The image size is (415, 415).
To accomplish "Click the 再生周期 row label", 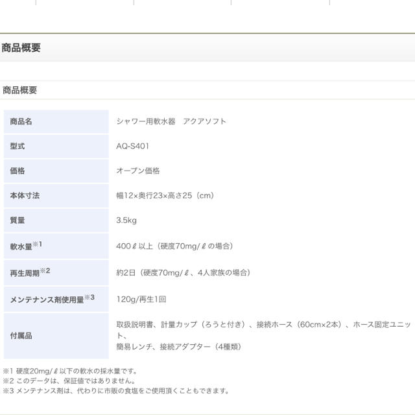I will tap(30, 272).
